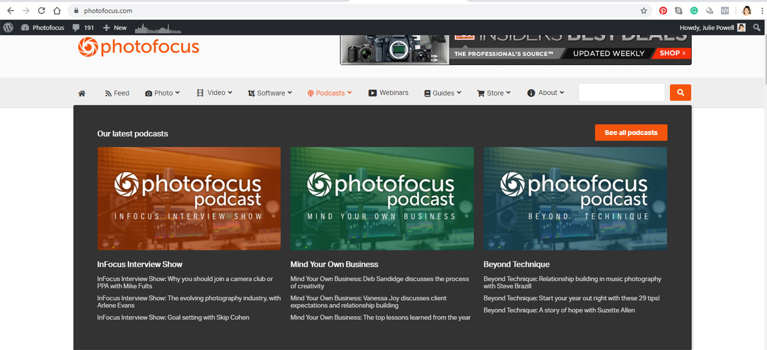Bookmark this page with the star icon
The height and width of the screenshot is (350, 767).
(x=644, y=11)
